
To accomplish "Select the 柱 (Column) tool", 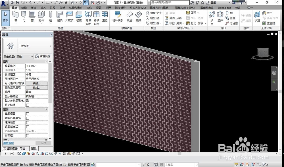I will [51, 17].
